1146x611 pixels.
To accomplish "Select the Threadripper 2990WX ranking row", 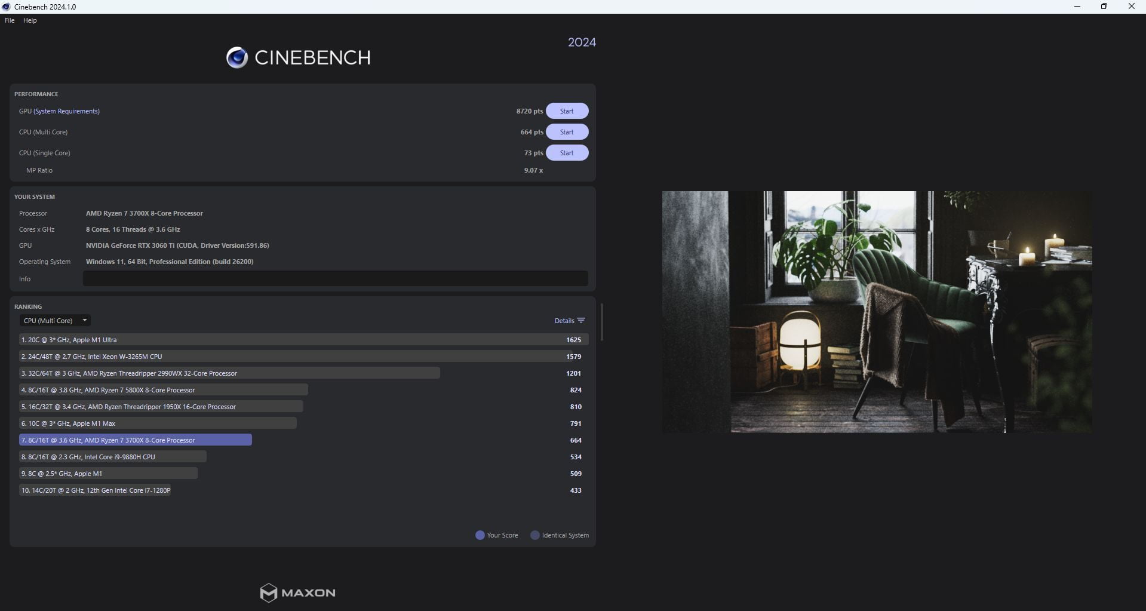I will coord(303,373).
